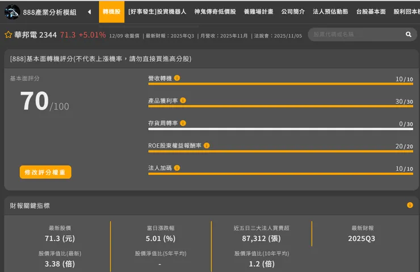Click the 70 /100 fundamentals score
Image resolution: width=420 pixels, height=272 pixels.
[44, 101]
